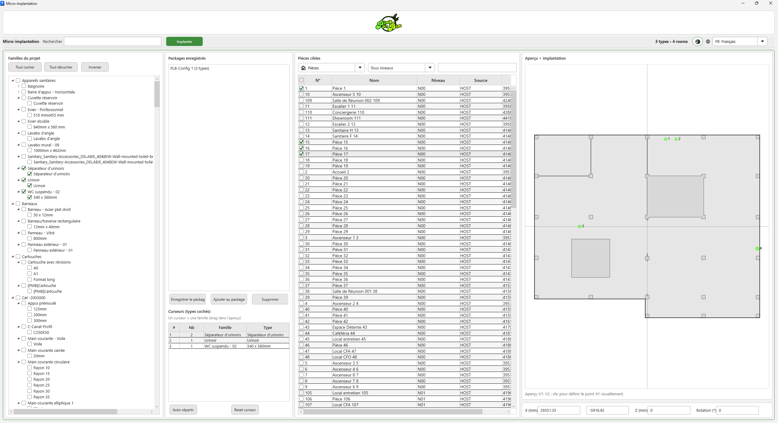
Task: Check room Sanitaire H 13 checkbox
Action: coord(301,130)
